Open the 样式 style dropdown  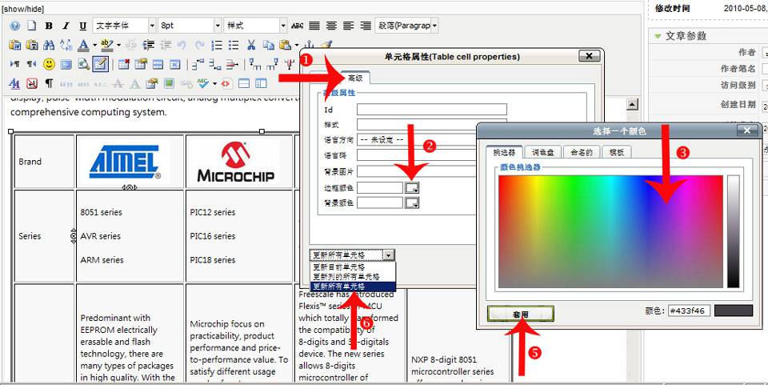(x=255, y=26)
